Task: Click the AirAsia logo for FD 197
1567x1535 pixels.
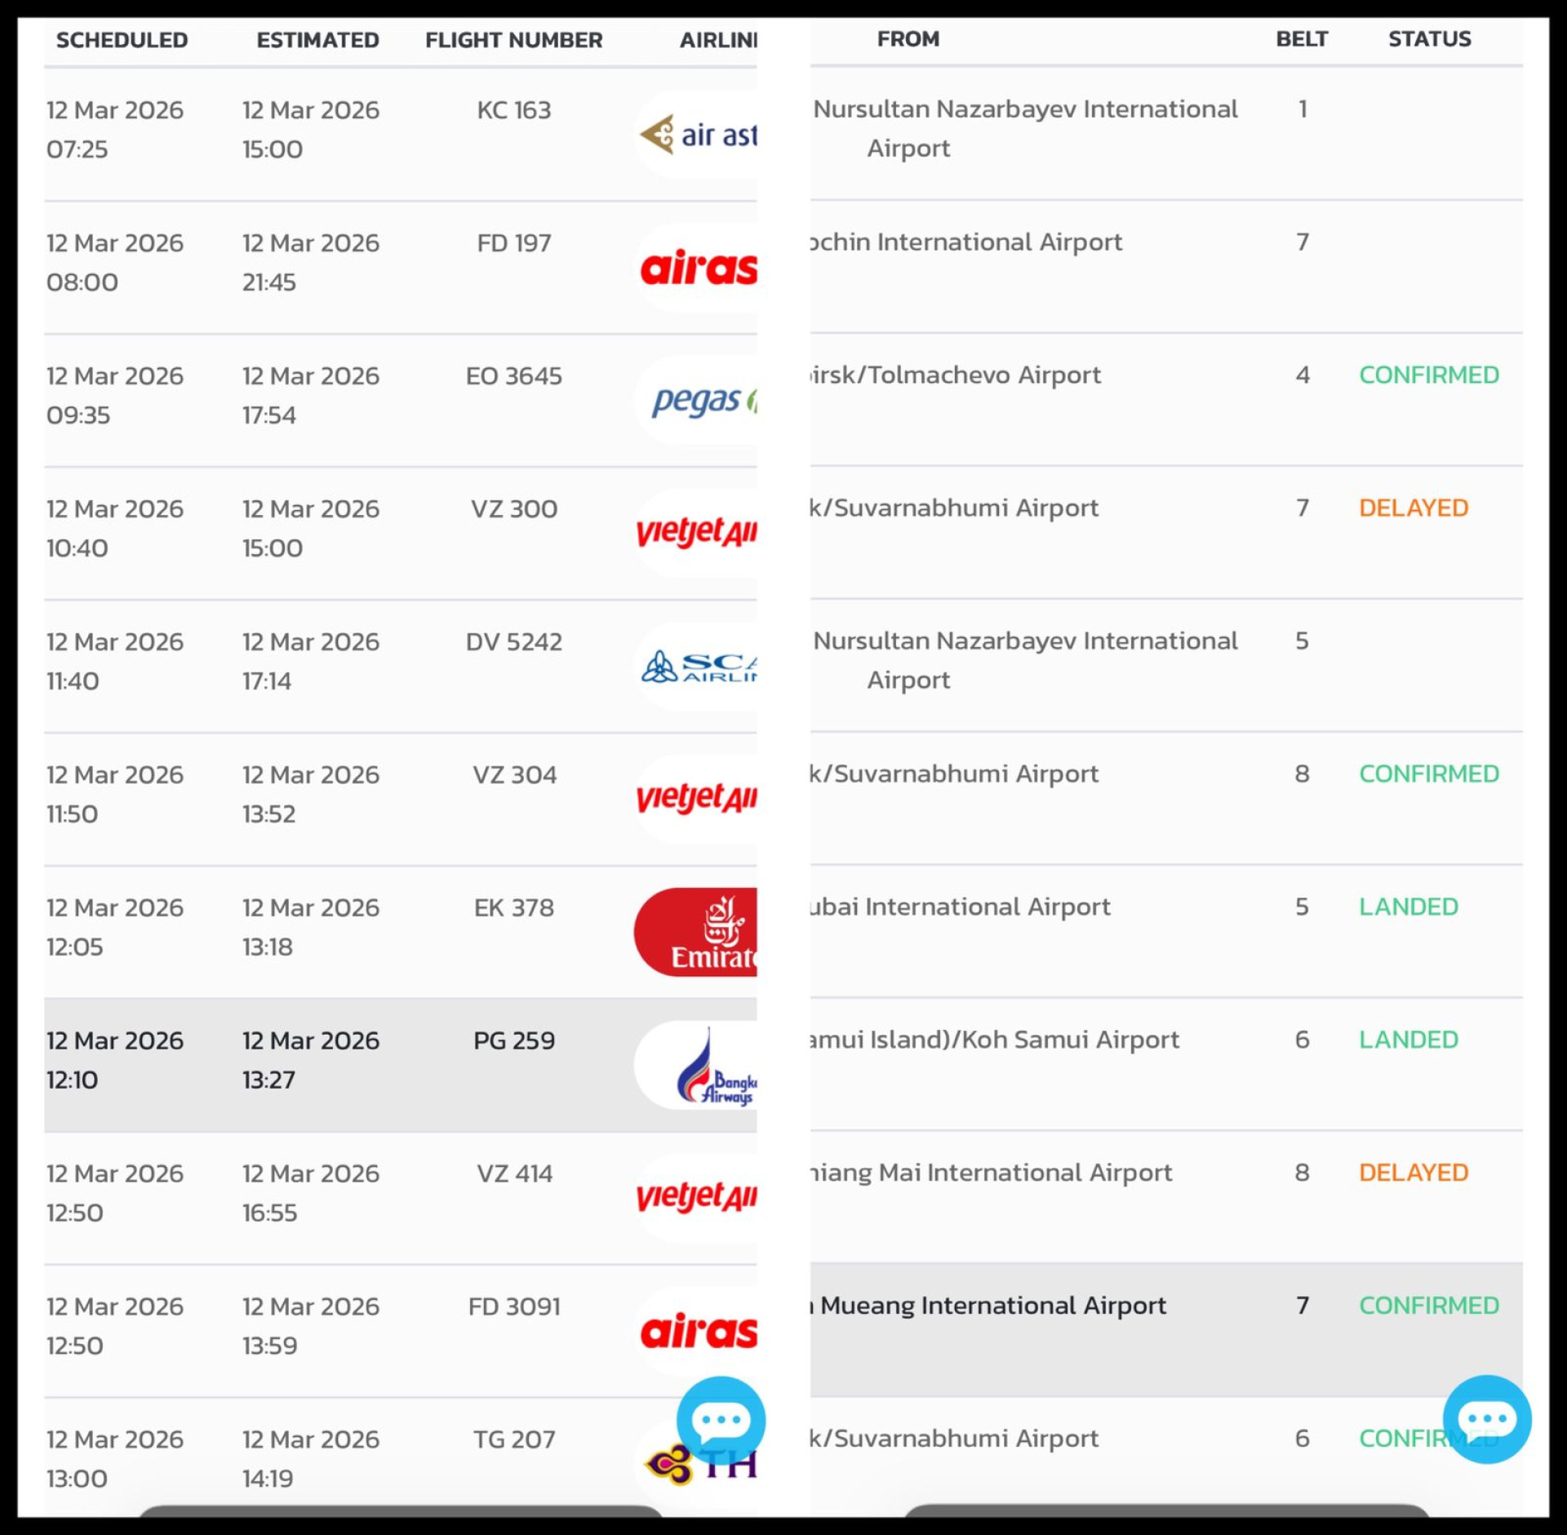Action: point(699,268)
